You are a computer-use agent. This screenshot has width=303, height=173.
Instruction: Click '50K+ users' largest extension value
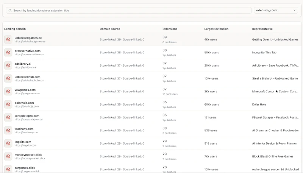pos(212,53)
